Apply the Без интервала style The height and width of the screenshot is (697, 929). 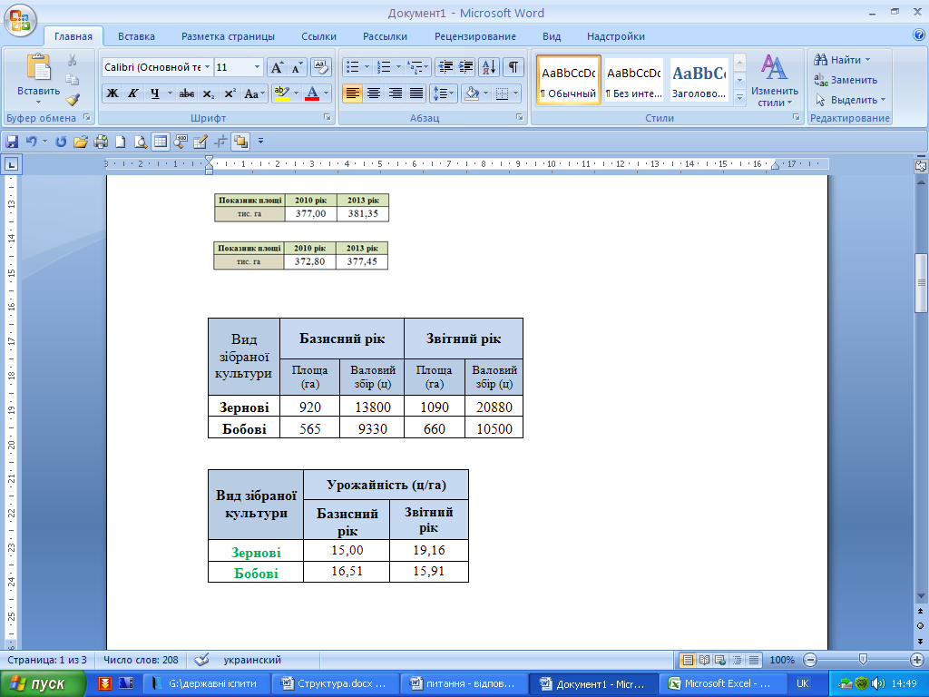coord(634,80)
